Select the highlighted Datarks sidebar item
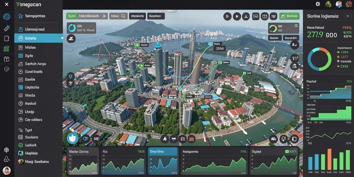Image resolution: width=354 pixels, height=177 pixels. pos(38,38)
